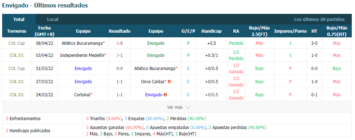
Task: Select the Total tab
Action: click(19, 20)
